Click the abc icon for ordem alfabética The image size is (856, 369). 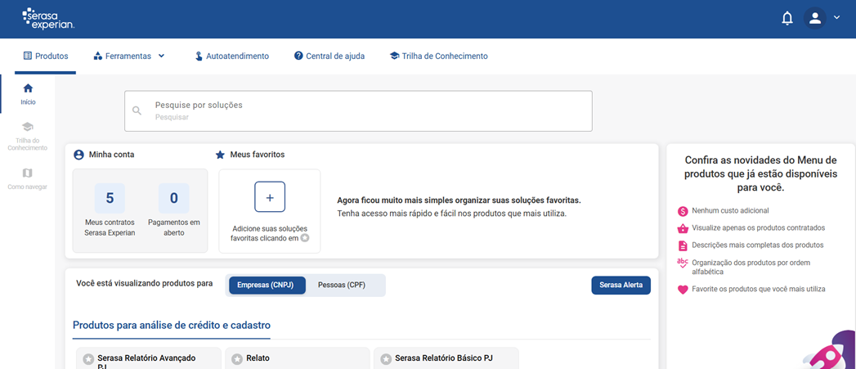pos(683,263)
